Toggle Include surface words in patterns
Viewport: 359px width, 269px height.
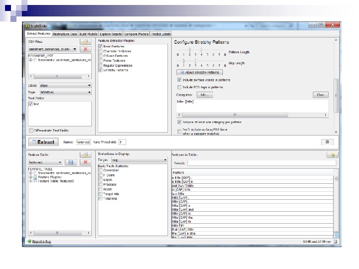pos(179,80)
